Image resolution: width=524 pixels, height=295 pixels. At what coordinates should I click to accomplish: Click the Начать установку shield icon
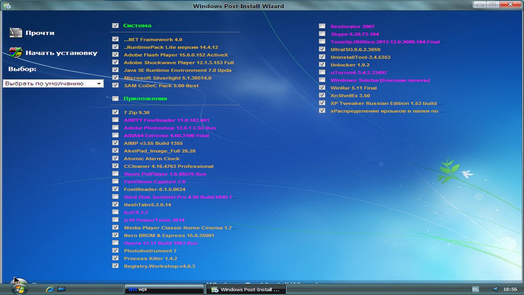(16, 52)
